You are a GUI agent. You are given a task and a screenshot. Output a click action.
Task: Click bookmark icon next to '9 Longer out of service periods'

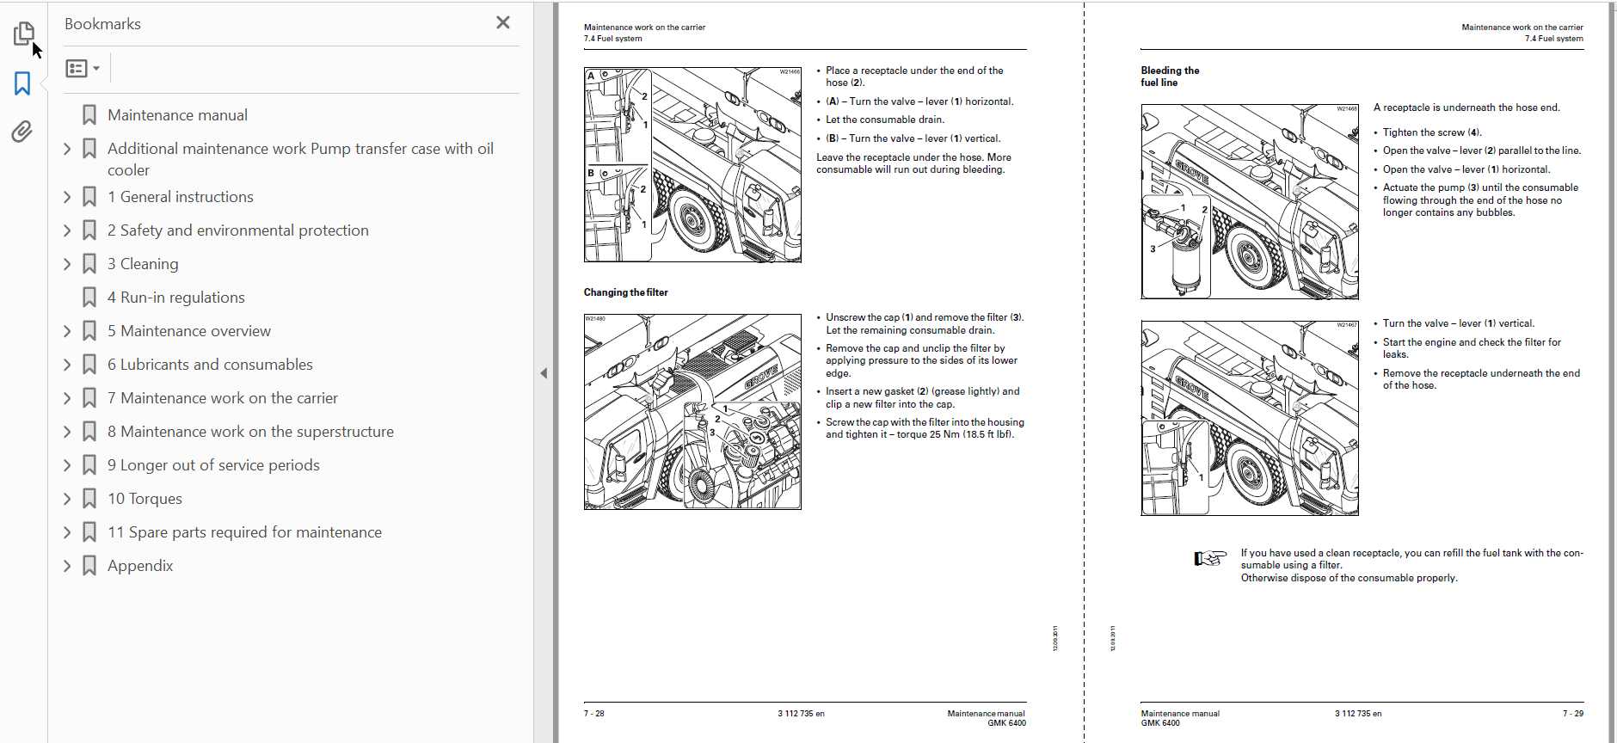tap(89, 465)
